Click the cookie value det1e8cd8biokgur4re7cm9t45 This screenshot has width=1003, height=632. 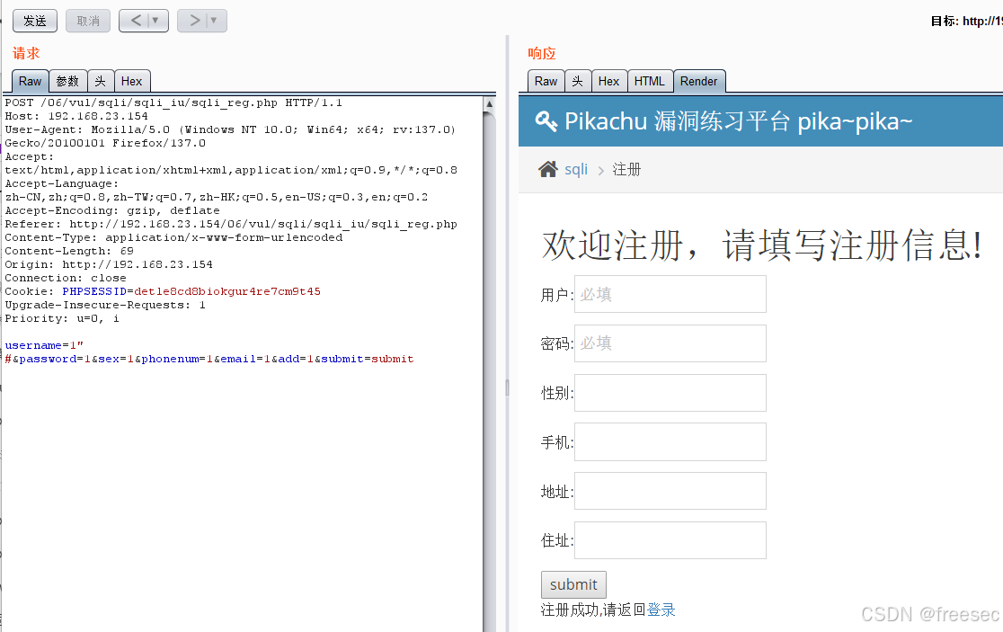tap(227, 291)
